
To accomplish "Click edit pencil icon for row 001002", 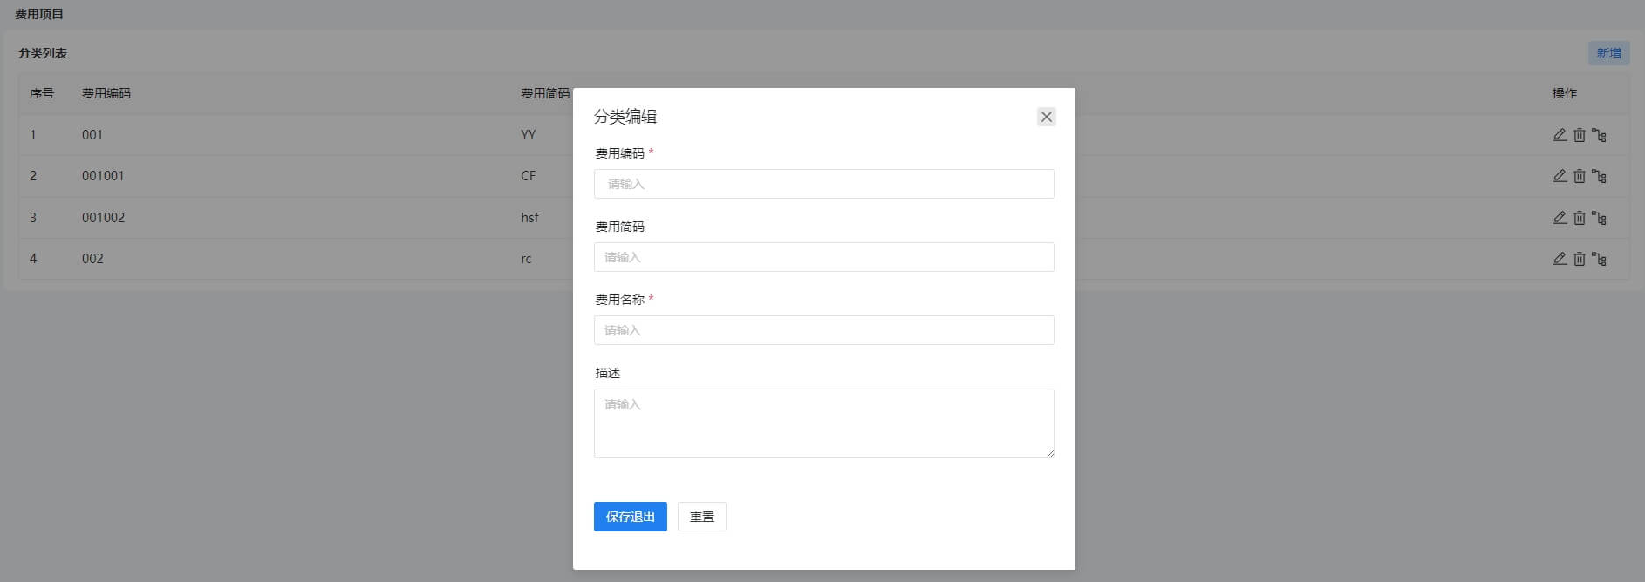I will [1560, 218].
